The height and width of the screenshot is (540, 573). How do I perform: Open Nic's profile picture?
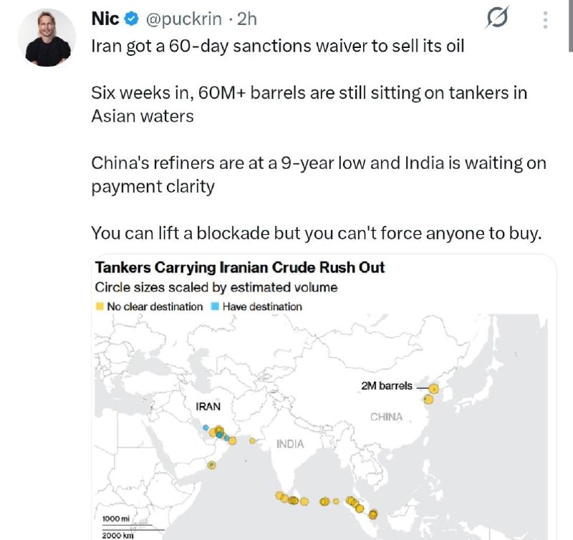(47, 37)
